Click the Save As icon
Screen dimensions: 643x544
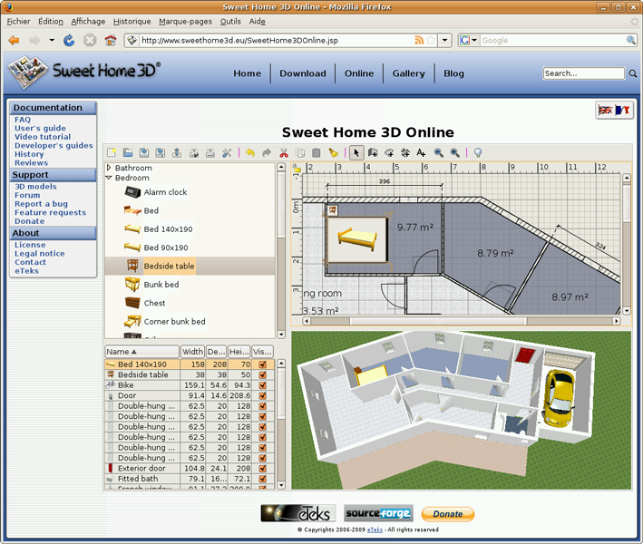161,153
